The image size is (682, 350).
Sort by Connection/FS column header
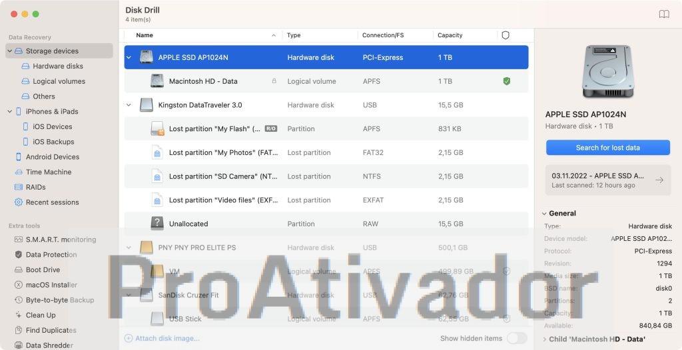point(383,35)
